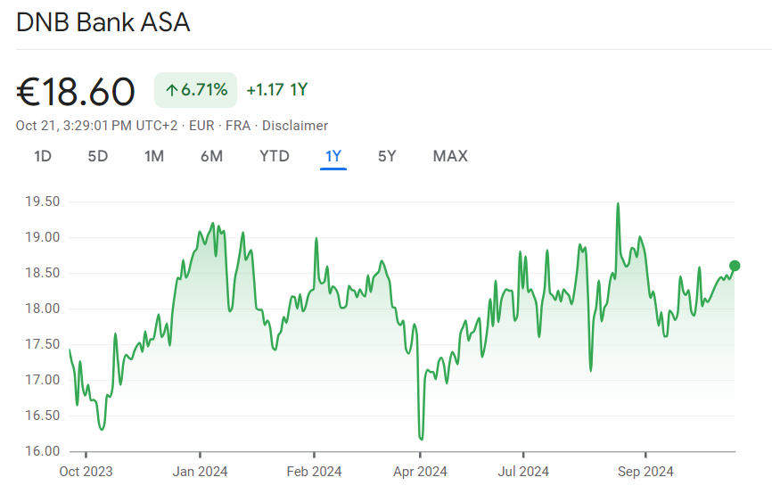The height and width of the screenshot is (502, 772).
Task: Click the Jul 2024 axis label
Action: click(523, 472)
